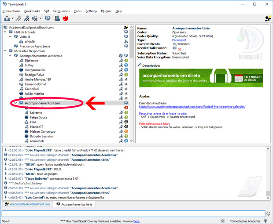Collapse the Hall de Entrada channel
This screenshot has width=273, height=224.
tap(5, 32)
